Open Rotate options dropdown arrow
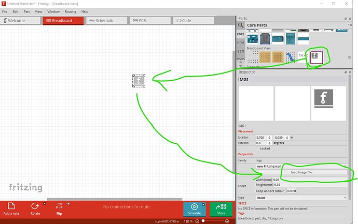The width and height of the screenshot is (358, 224). (x=45, y=203)
